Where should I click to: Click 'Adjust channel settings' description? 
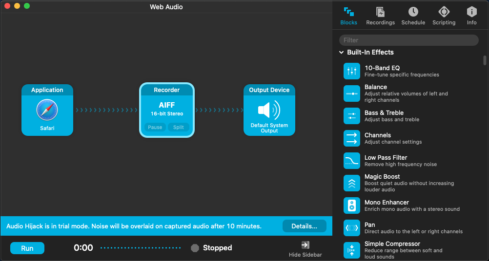[393, 142]
